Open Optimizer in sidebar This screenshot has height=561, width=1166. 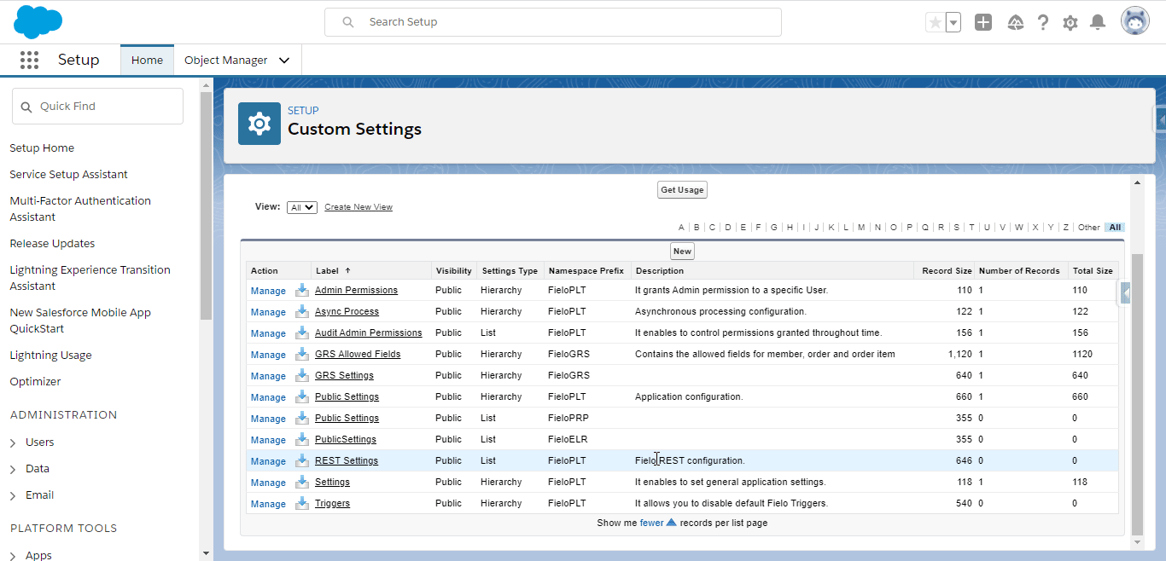click(35, 381)
